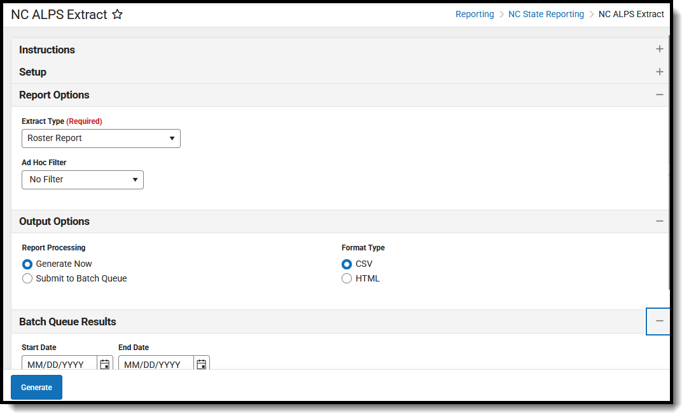Open the Start Date calendar picker
689x420 pixels.
(x=105, y=364)
